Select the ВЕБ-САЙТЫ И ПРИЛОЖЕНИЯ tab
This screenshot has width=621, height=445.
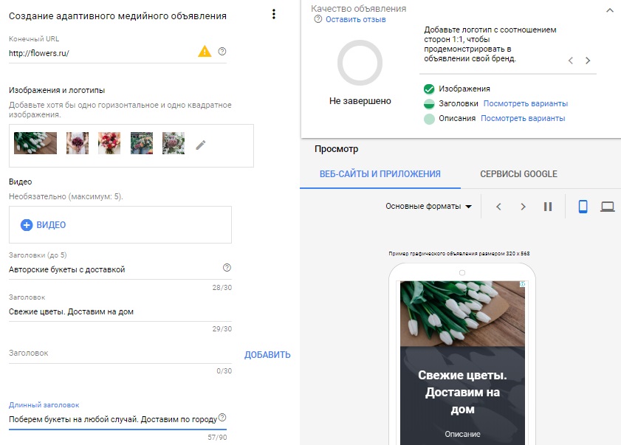click(x=378, y=174)
